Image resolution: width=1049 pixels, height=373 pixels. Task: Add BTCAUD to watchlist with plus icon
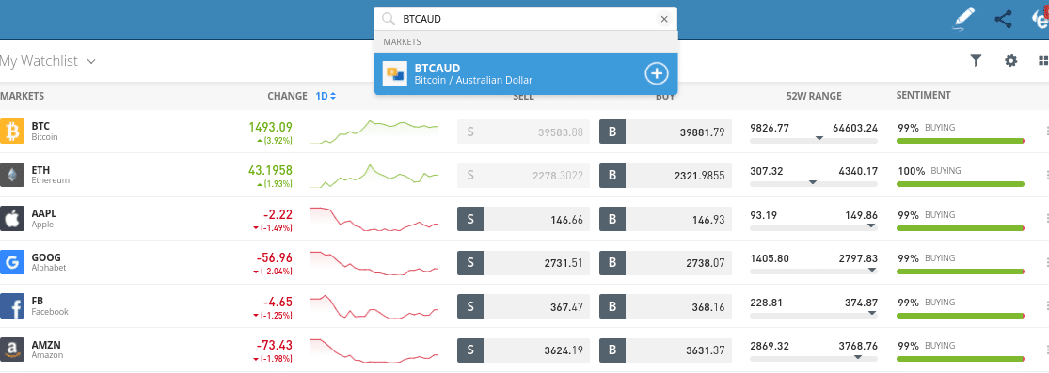coord(657,73)
